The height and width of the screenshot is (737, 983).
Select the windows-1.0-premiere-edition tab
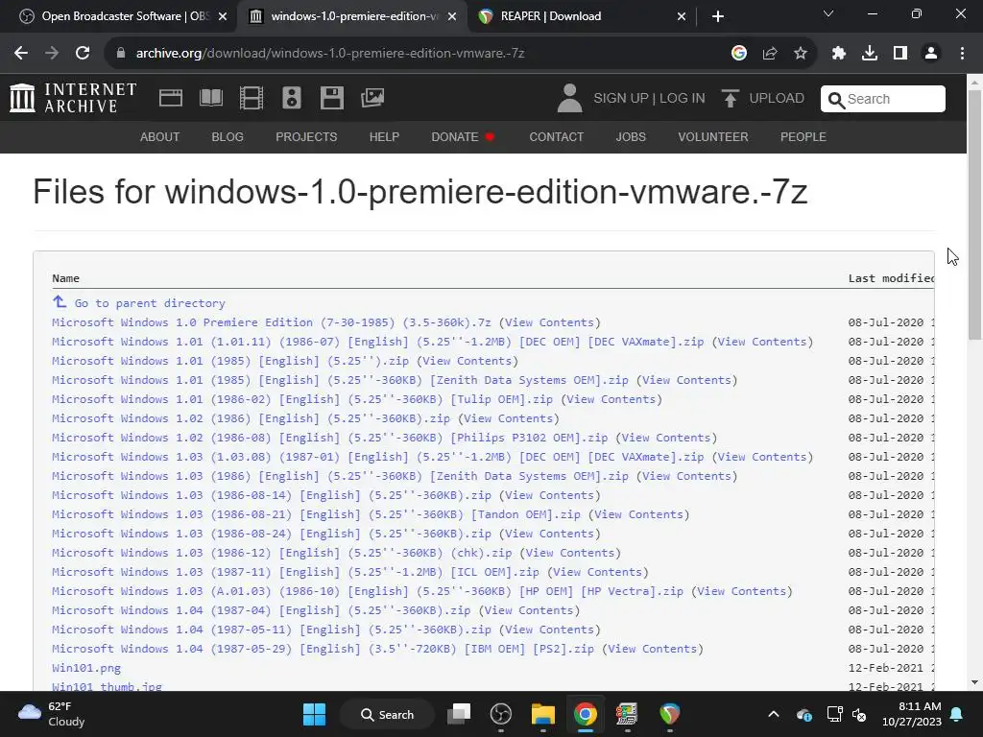coord(351,16)
